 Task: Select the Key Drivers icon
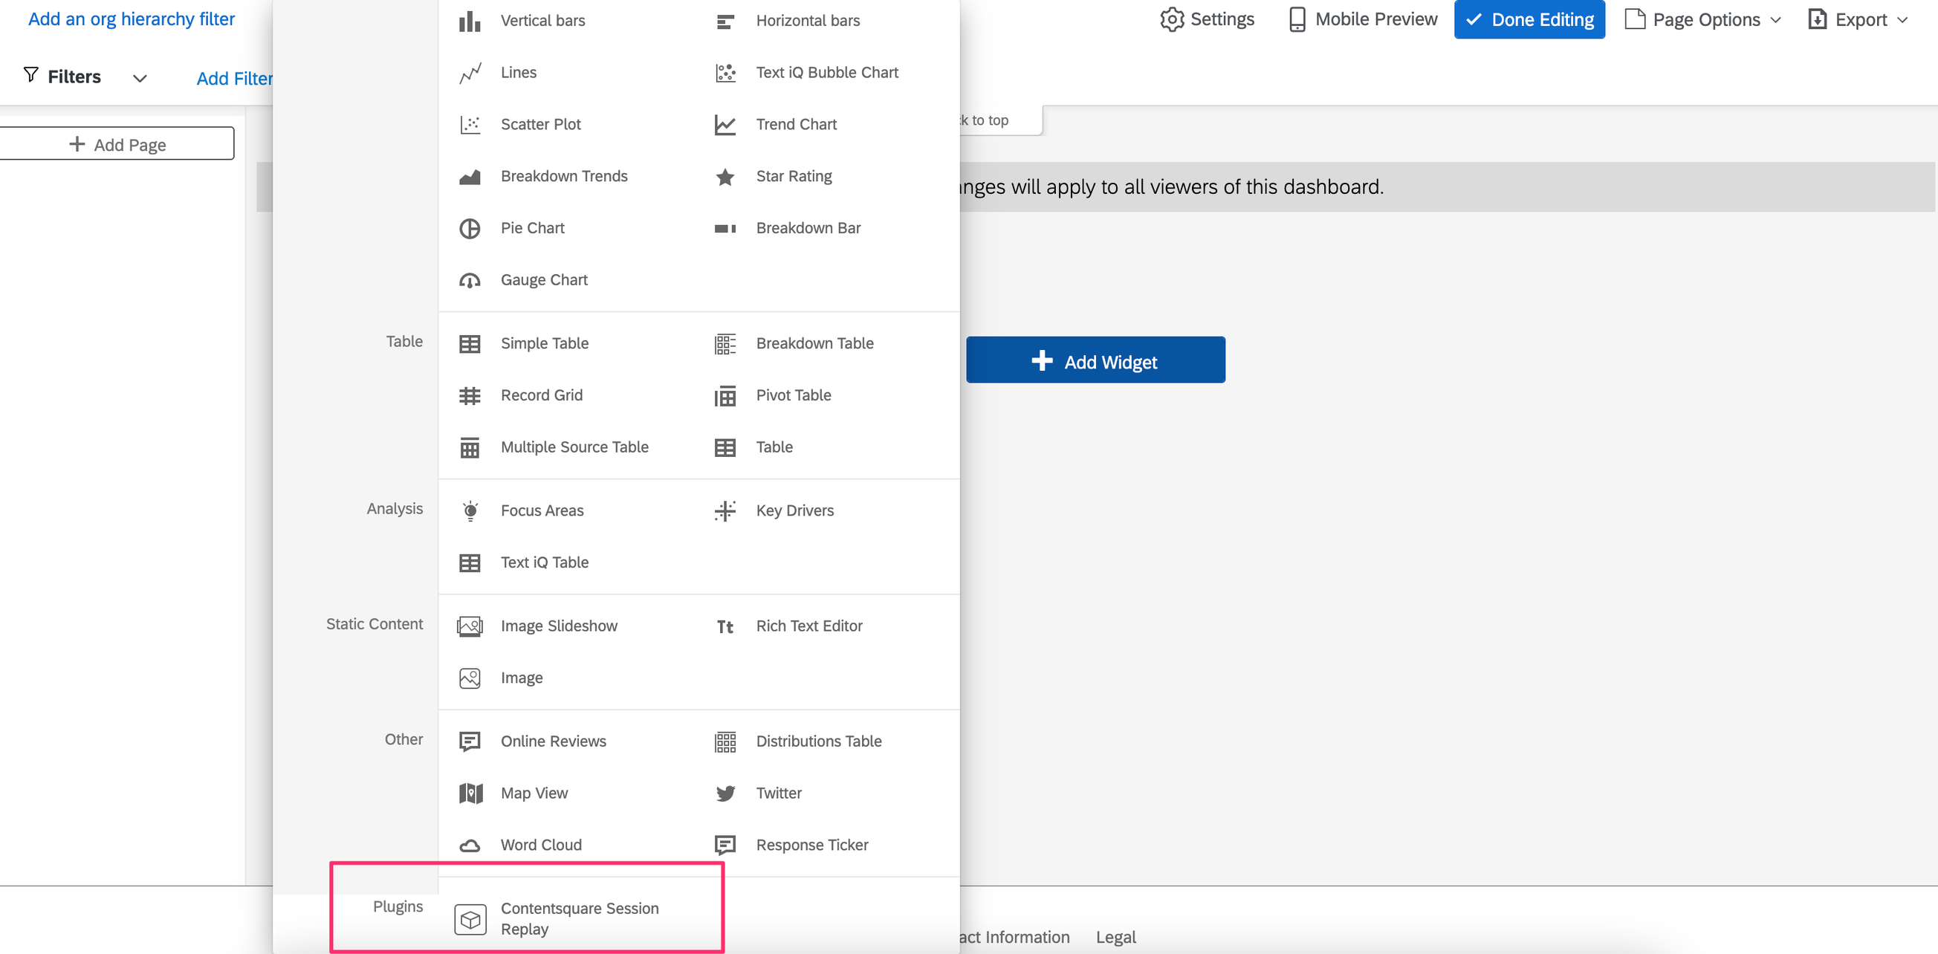[725, 510]
